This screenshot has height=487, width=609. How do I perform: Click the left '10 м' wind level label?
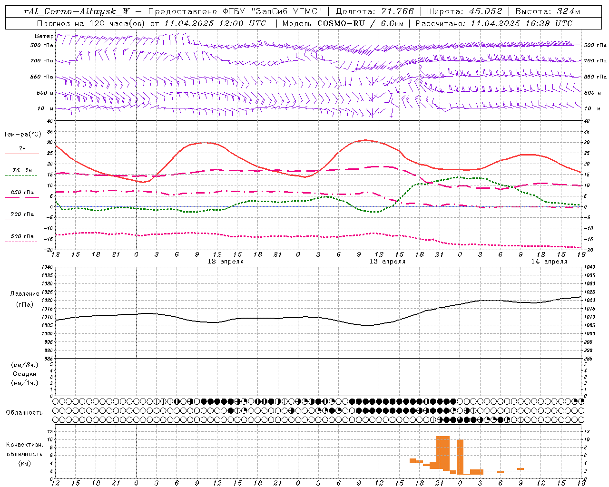click(x=46, y=108)
